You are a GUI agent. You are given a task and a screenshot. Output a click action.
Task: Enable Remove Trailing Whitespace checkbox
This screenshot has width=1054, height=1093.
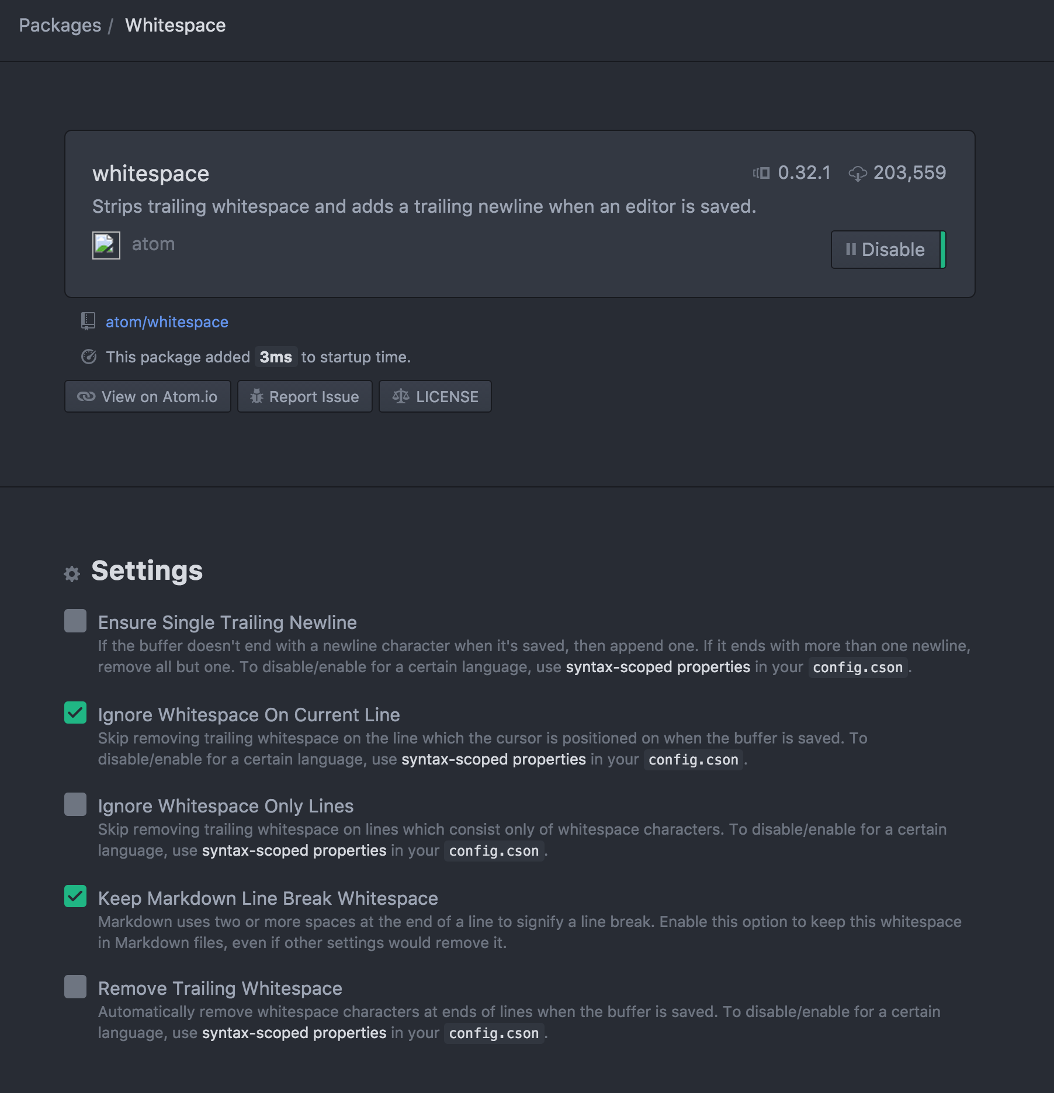pos(75,987)
